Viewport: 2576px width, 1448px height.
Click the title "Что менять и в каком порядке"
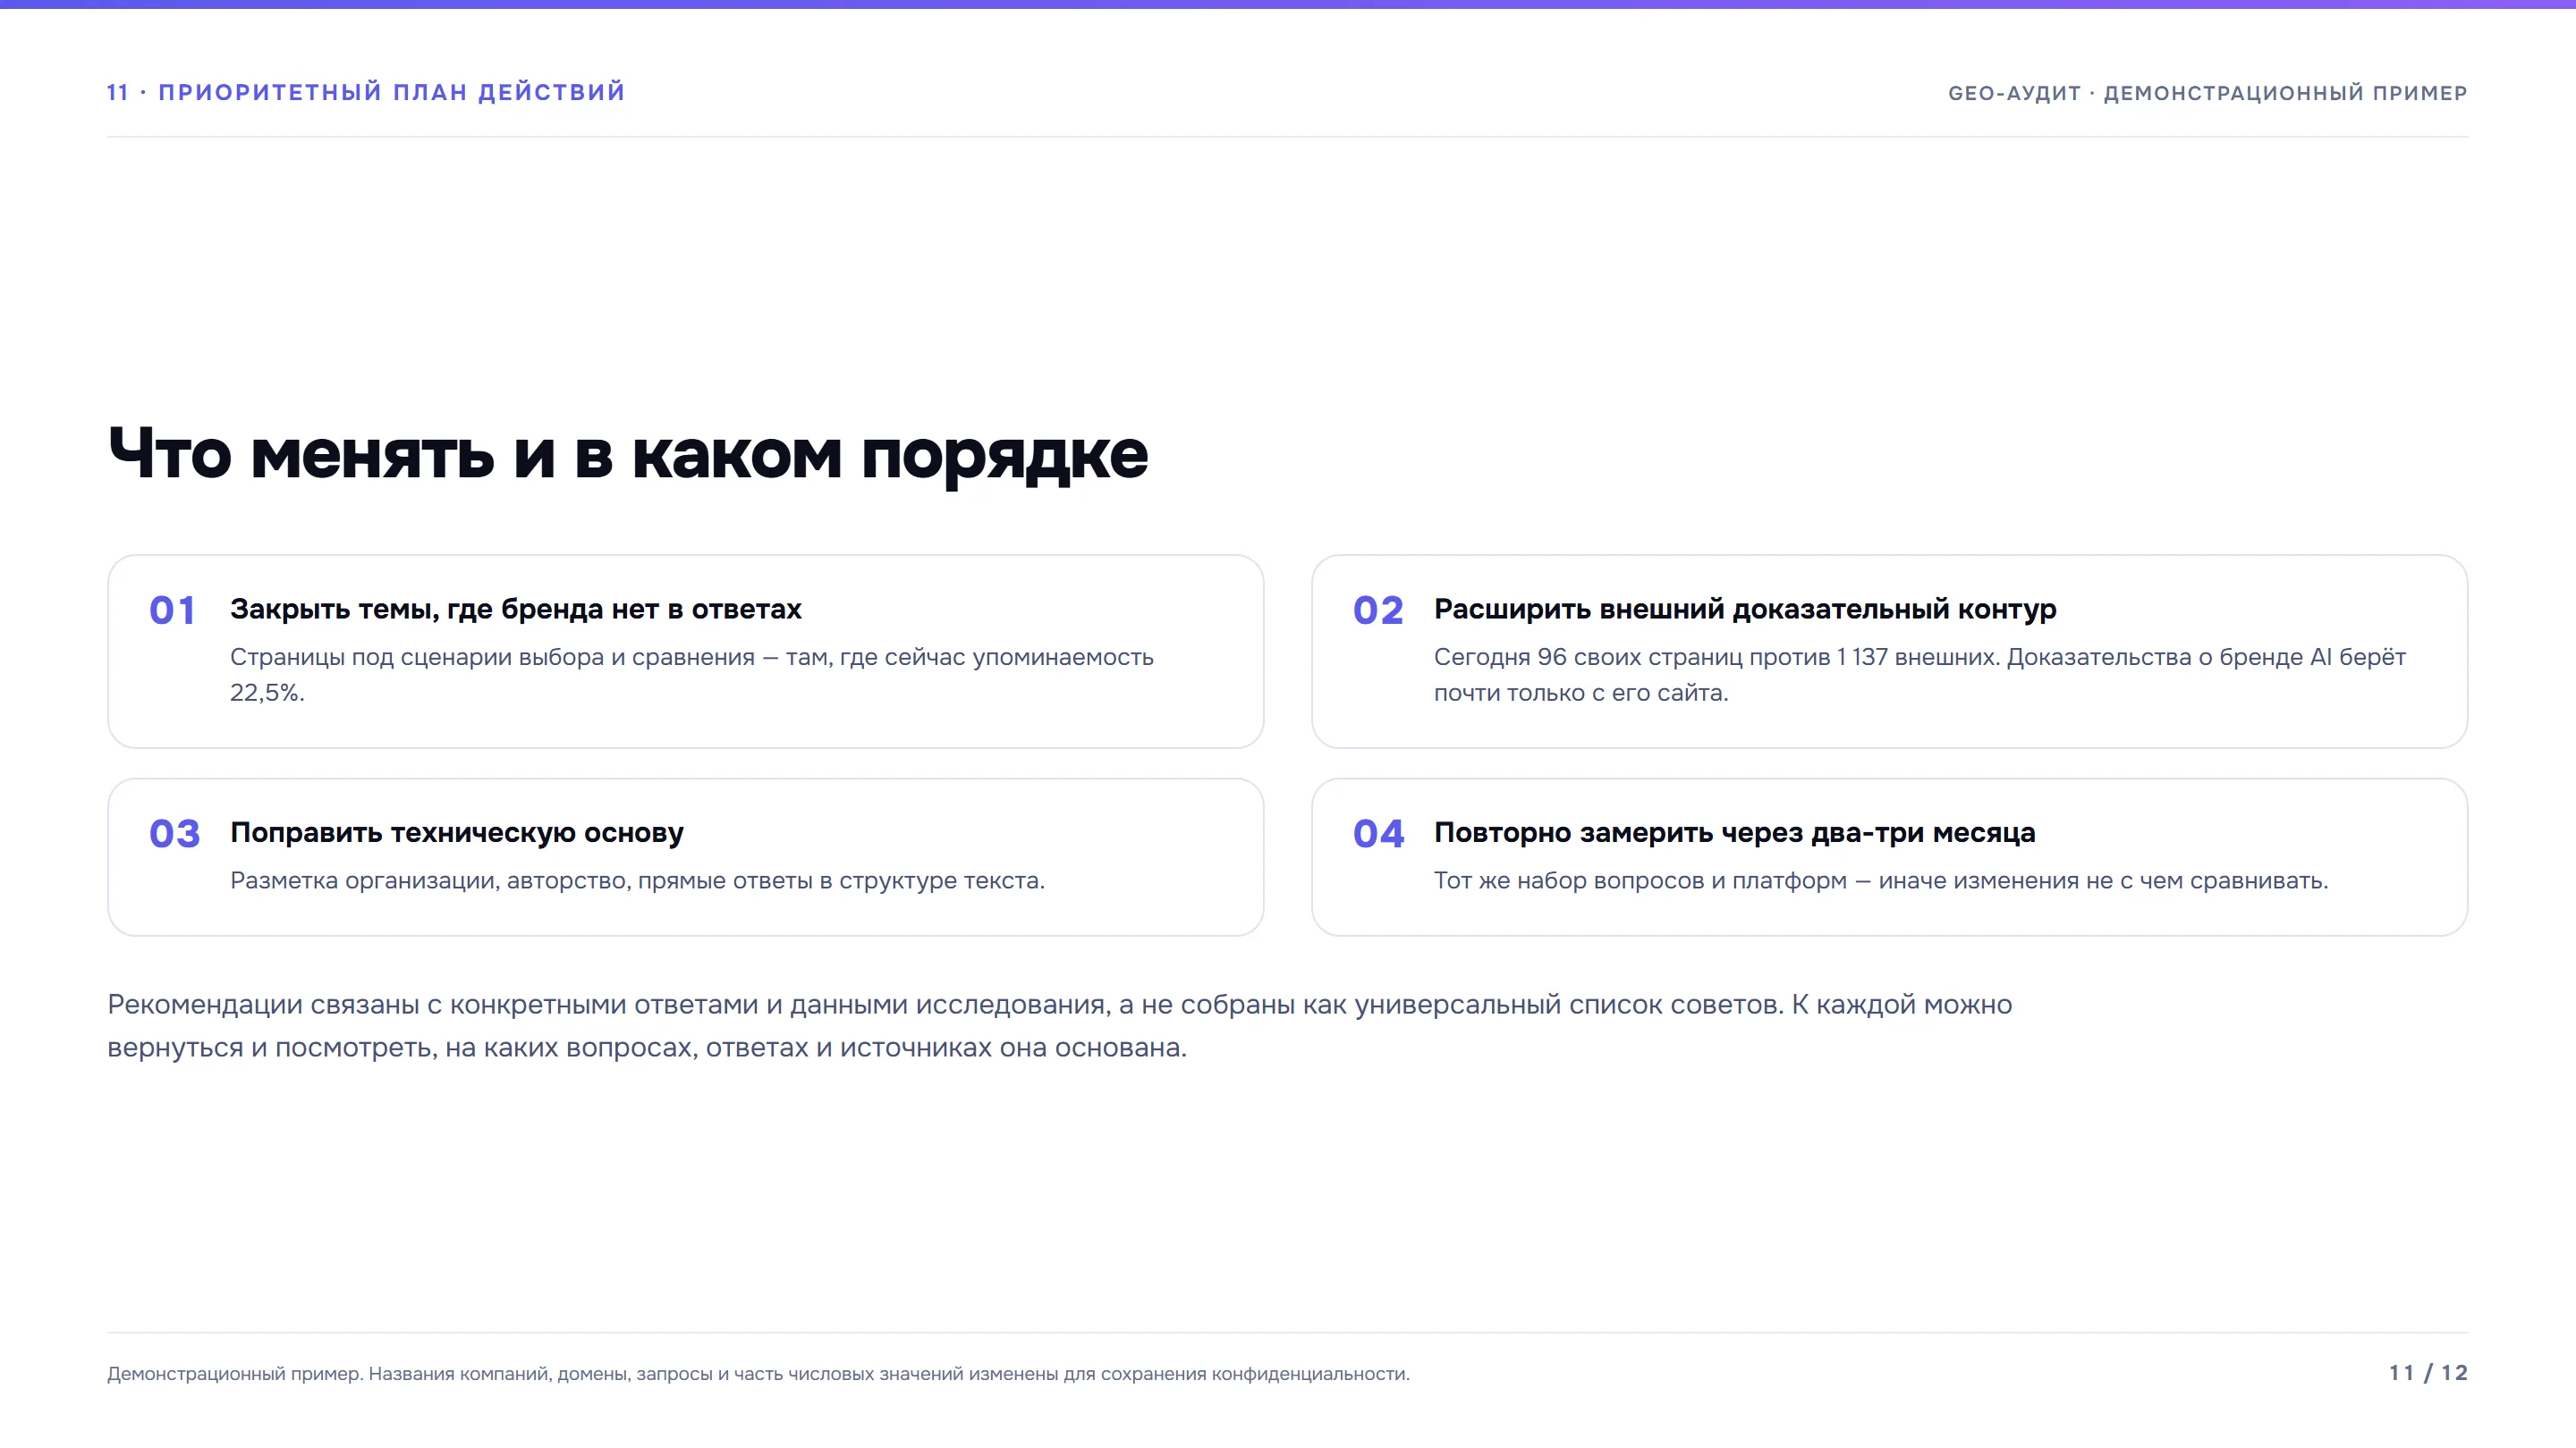pyautogui.click(x=628, y=456)
